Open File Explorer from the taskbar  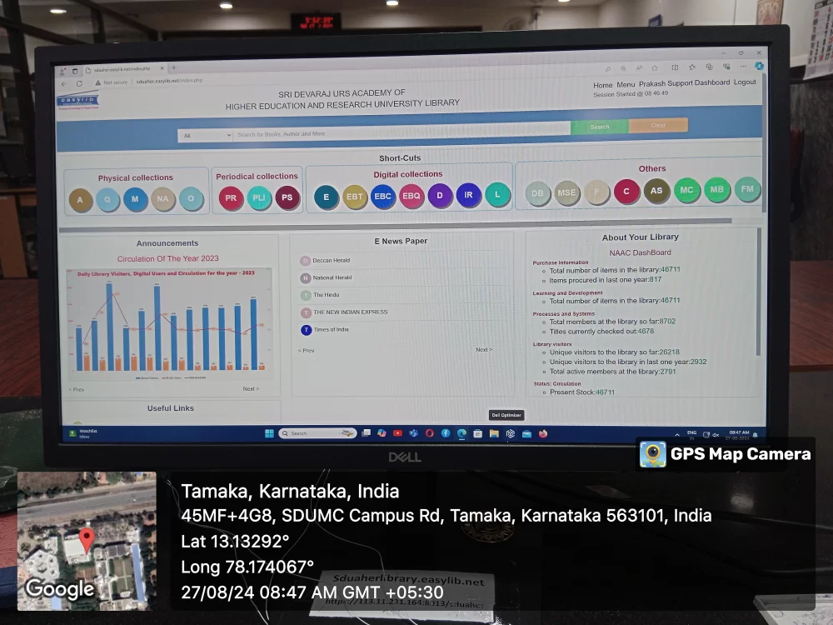click(494, 433)
